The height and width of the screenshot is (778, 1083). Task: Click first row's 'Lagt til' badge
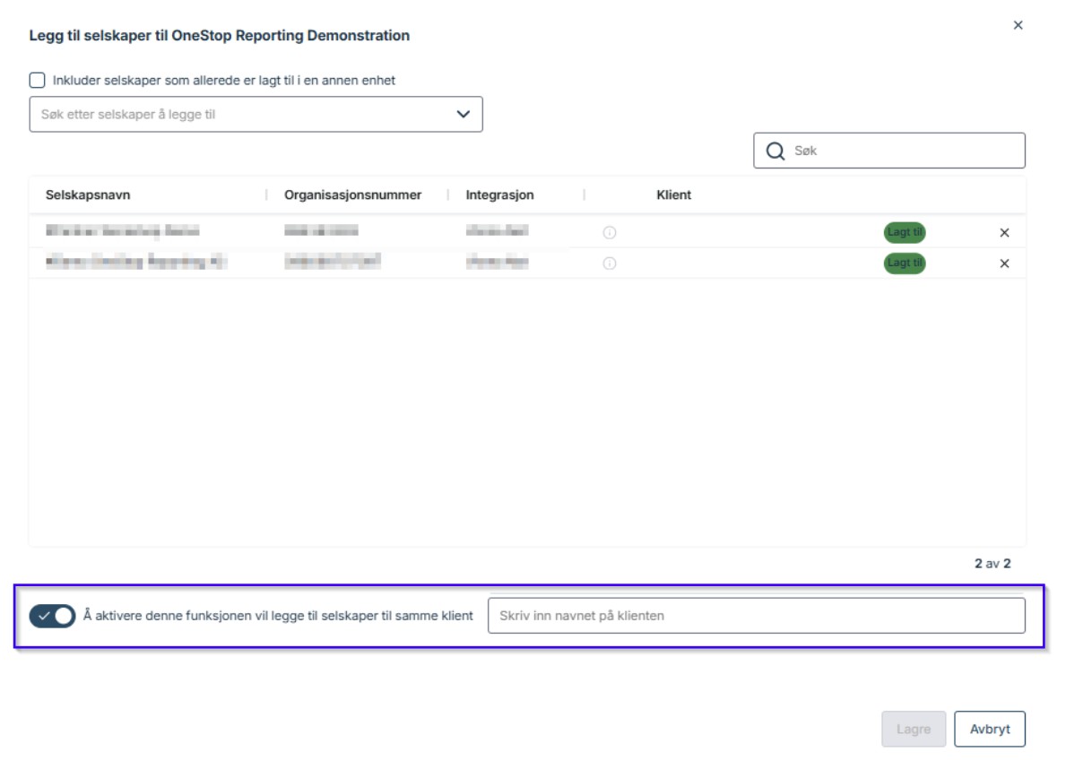[x=904, y=232]
